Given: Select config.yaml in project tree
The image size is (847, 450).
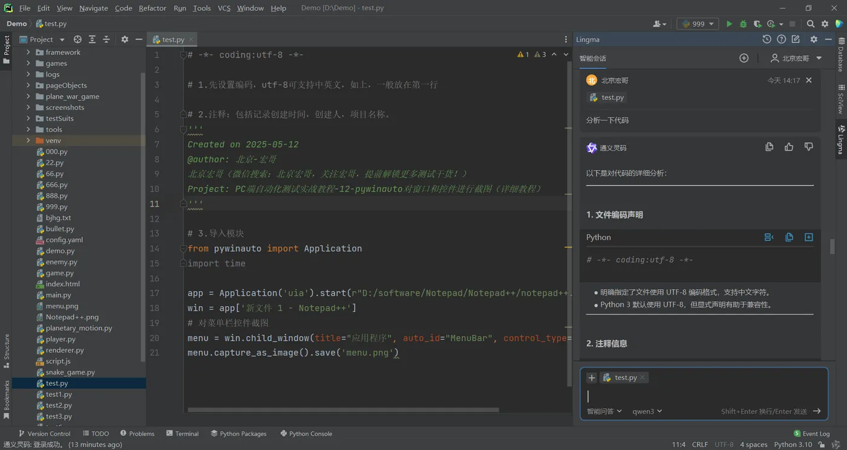Looking at the screenshot, I should pos(64,240).
